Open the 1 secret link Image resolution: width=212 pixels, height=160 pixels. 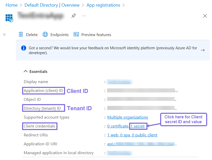[138, 126]
